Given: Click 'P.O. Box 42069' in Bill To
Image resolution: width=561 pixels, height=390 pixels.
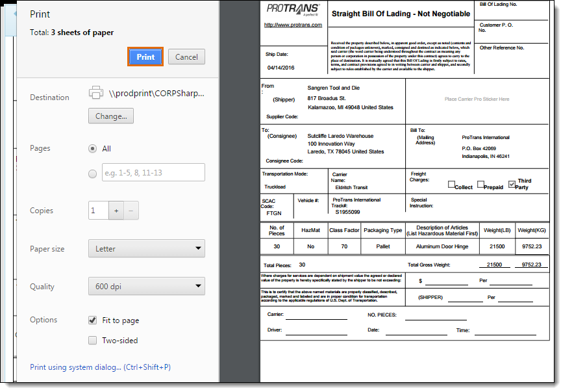Looking at the screenshot, I should [479, 149].
